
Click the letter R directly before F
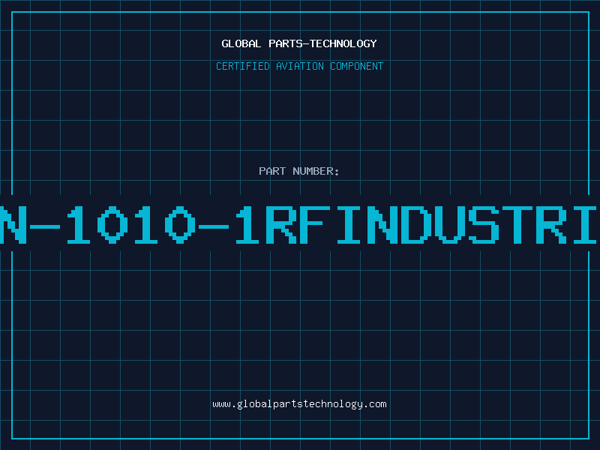(x=283, y=223)
